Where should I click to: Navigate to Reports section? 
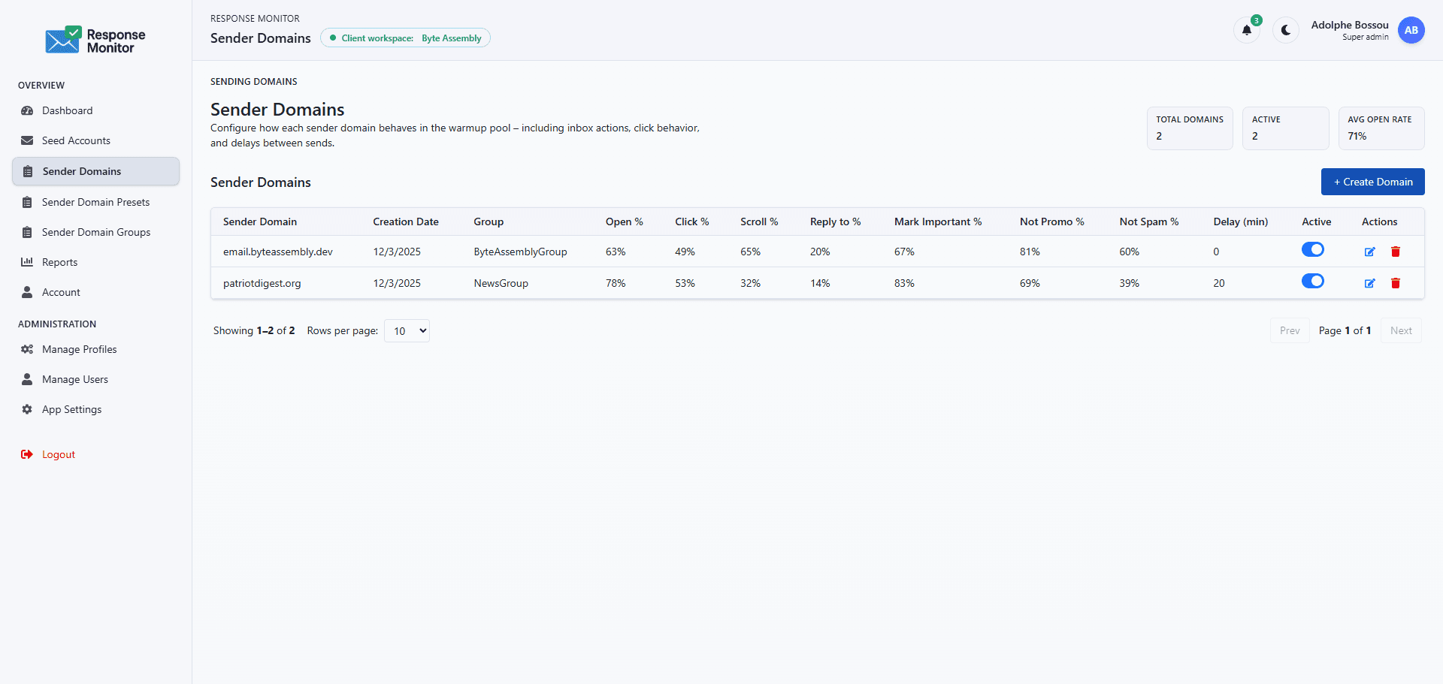pos(59,262)
